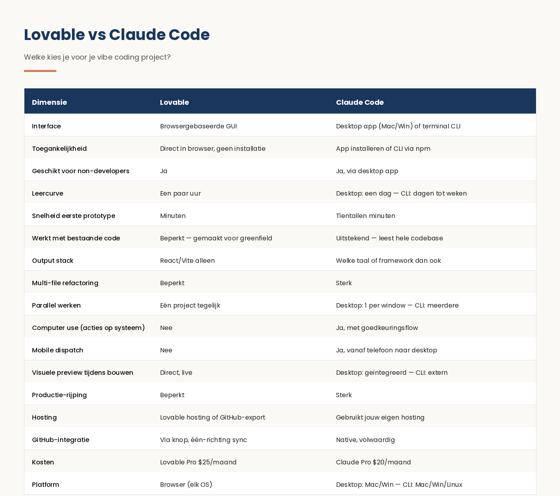Click cell 'Desktop app (Mac/Win) of terminal CLI'
The image size is (560, 496).
point(398,126)
